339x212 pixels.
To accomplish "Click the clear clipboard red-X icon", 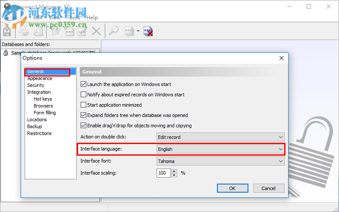I will [x=148, y=31].
